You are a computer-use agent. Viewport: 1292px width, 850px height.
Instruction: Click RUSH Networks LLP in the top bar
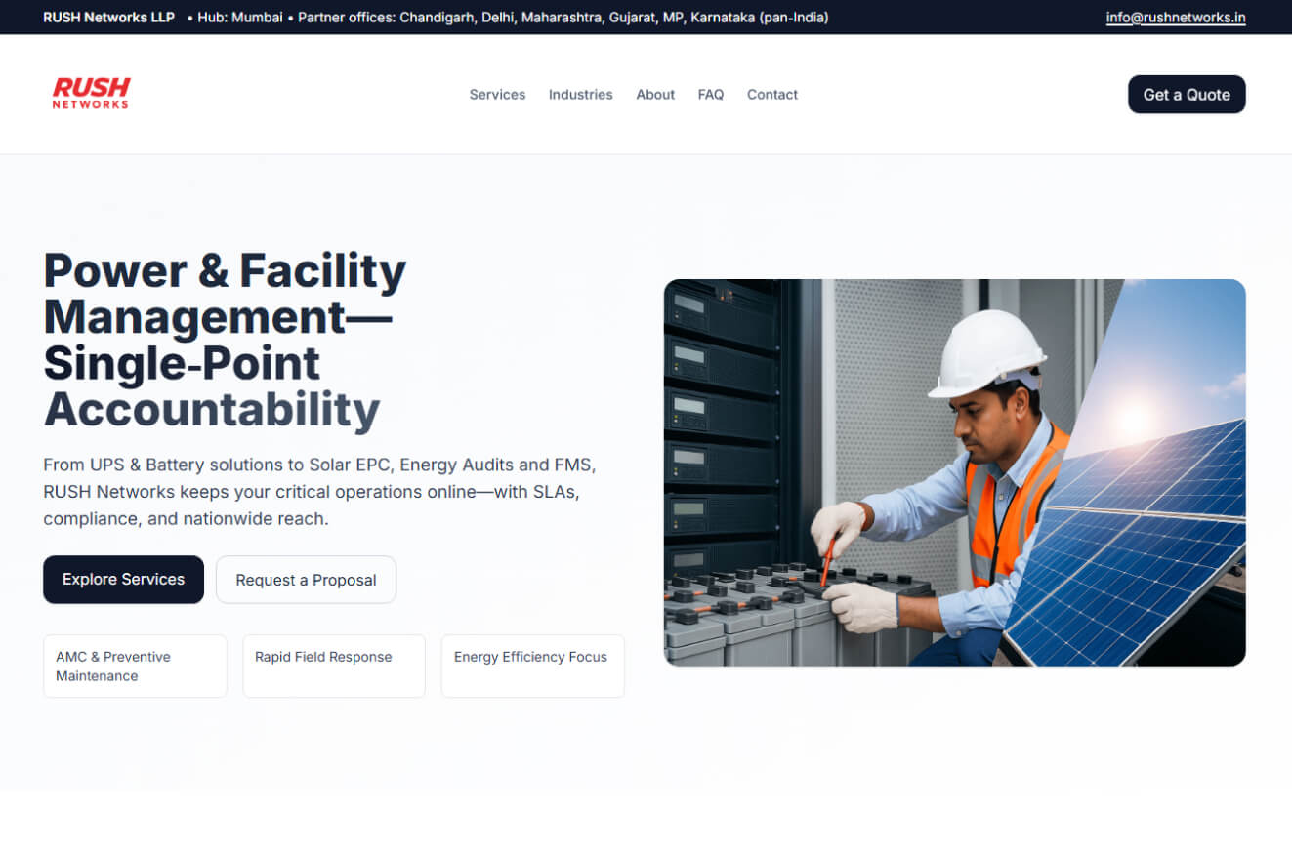(x=108, y=17)
